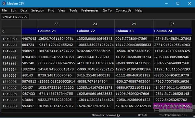Open the Contact Us menu
195x118 pixels.
[123, 10]
